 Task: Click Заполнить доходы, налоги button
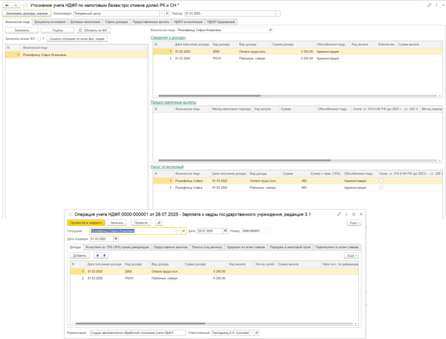(x=27, y=14)
